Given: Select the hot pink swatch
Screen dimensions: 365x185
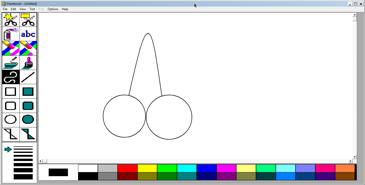Looking at the screenshot, I should click(x=325, y=168).
